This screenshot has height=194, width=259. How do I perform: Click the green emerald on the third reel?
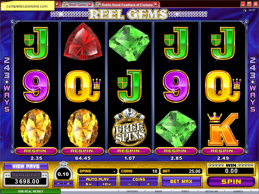tap(129, 43)
